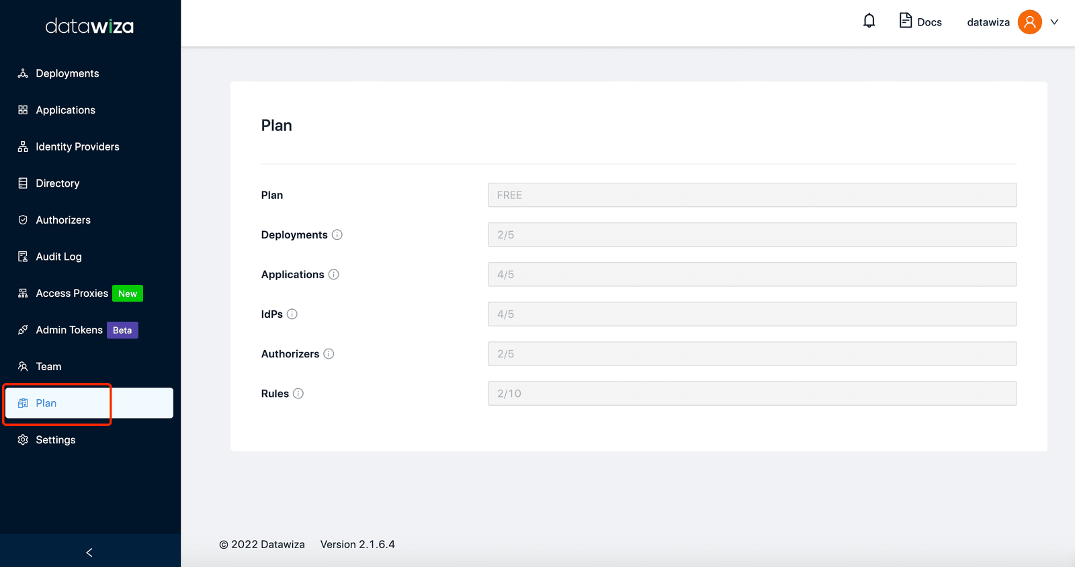1075x567 pixels.
Task: Show info icon next to Deployments label
Action: tap(337, 234)
